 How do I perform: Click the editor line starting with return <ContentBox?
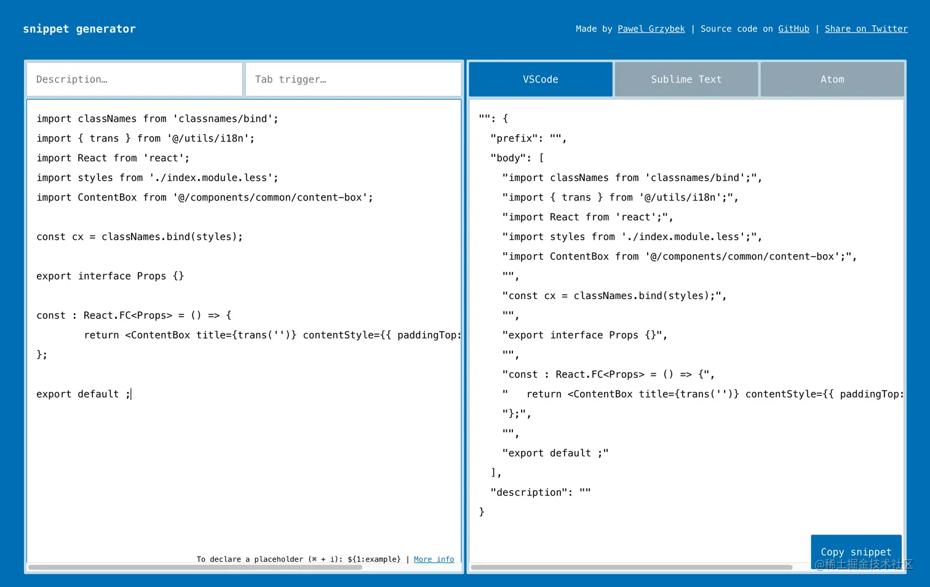(272, 335)
